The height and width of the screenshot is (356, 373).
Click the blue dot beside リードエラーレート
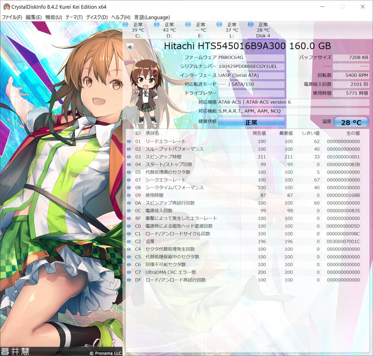pos(128,141)
